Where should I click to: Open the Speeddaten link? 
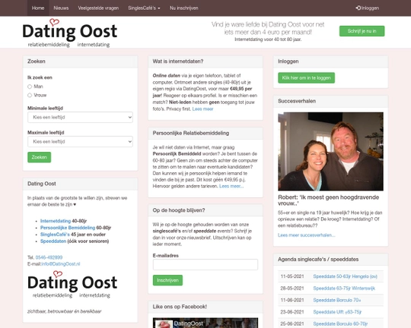[53, 241]
